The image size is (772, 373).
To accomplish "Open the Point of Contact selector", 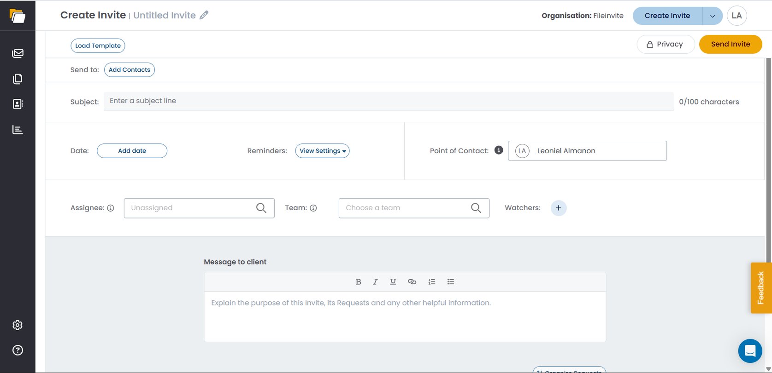I will [587, 151].
